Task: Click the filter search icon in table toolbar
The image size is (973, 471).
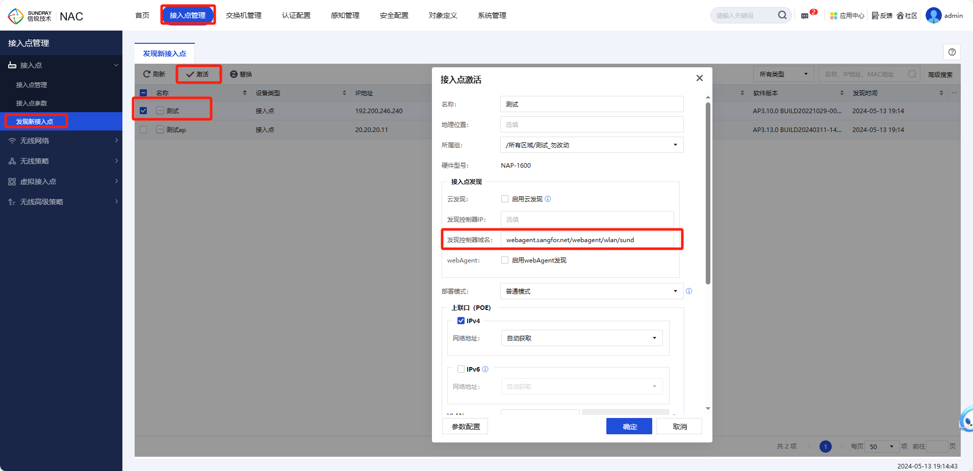Action: click(x=912, y=74)
